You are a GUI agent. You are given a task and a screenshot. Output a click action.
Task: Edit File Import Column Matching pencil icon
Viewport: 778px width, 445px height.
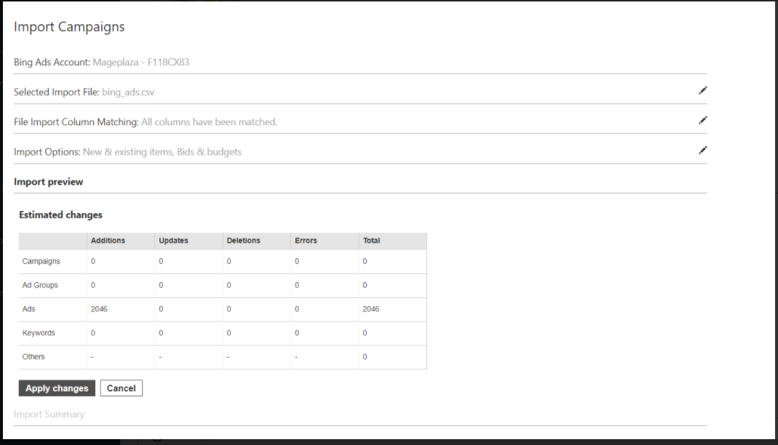click(x=702, y=120)
